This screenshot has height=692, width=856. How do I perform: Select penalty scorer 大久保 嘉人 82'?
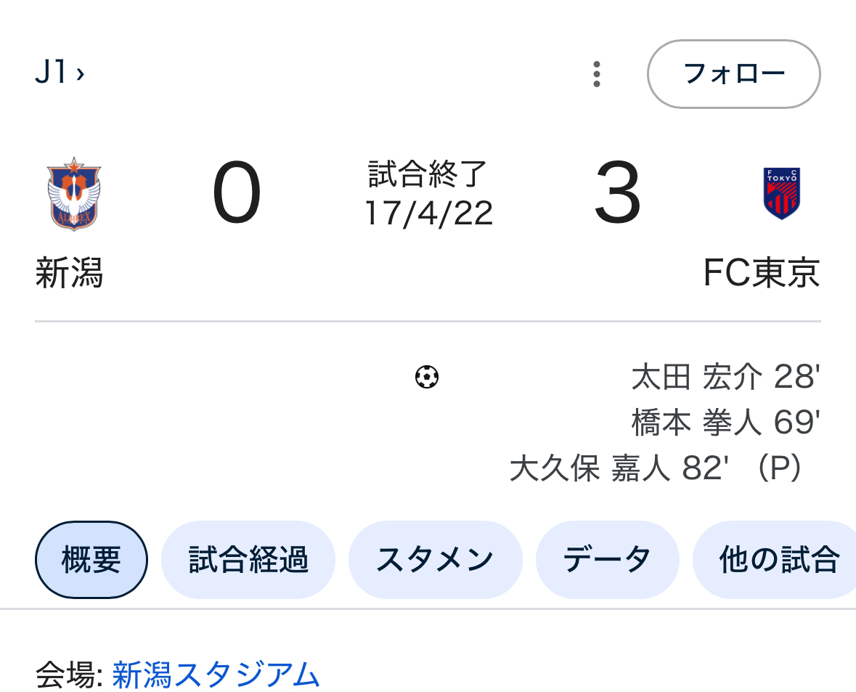coord(657,468)
